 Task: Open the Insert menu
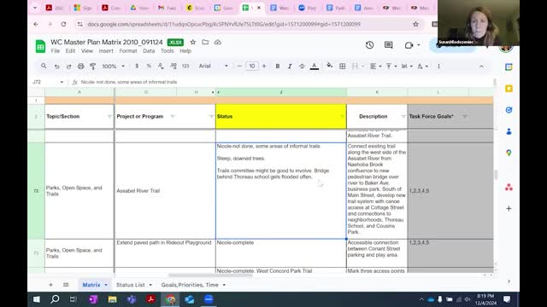(106, 51)
